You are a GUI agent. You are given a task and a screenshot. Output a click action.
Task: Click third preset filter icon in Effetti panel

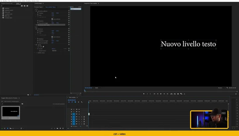pos(27,6)
